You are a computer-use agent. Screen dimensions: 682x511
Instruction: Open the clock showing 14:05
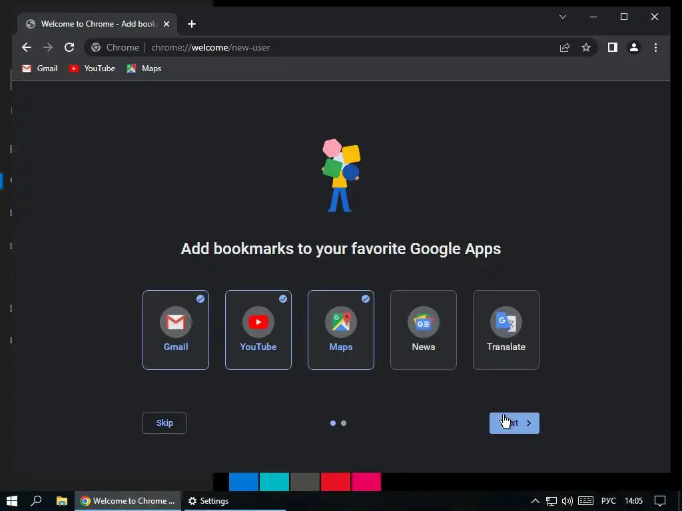click(634, 500)
